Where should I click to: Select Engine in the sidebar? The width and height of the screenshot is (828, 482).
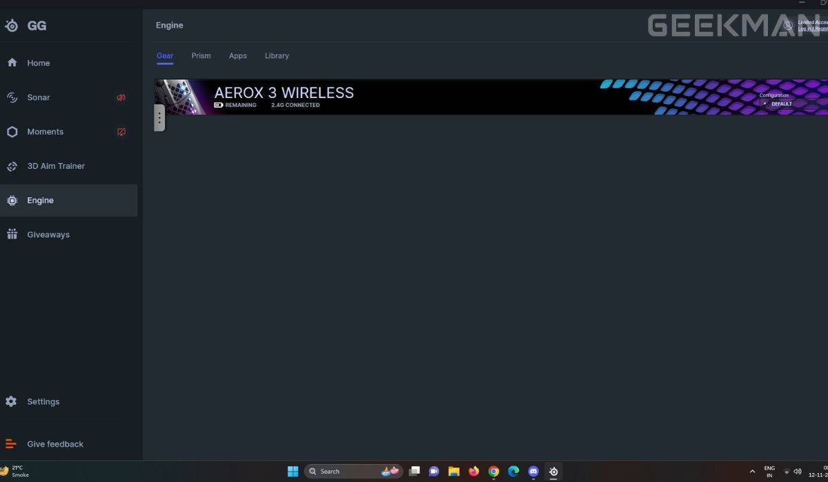point(68,201)
